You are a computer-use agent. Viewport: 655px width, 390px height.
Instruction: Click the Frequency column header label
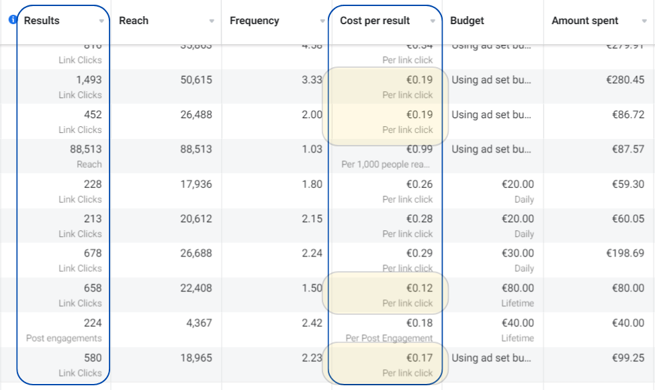pyautogui.click(x=254, y=21)
